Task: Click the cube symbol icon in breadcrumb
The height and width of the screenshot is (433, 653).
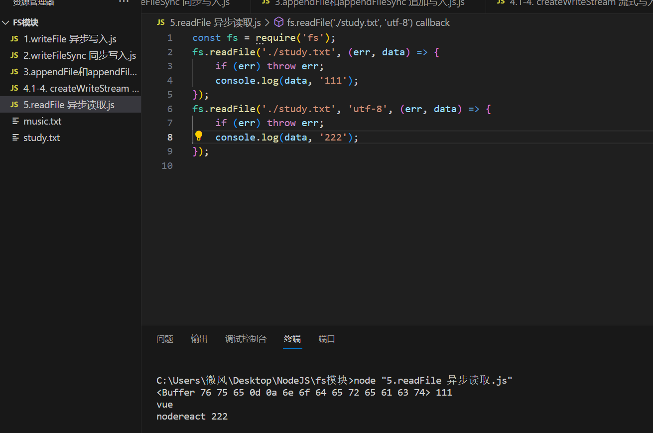Action: pos(279,22)
